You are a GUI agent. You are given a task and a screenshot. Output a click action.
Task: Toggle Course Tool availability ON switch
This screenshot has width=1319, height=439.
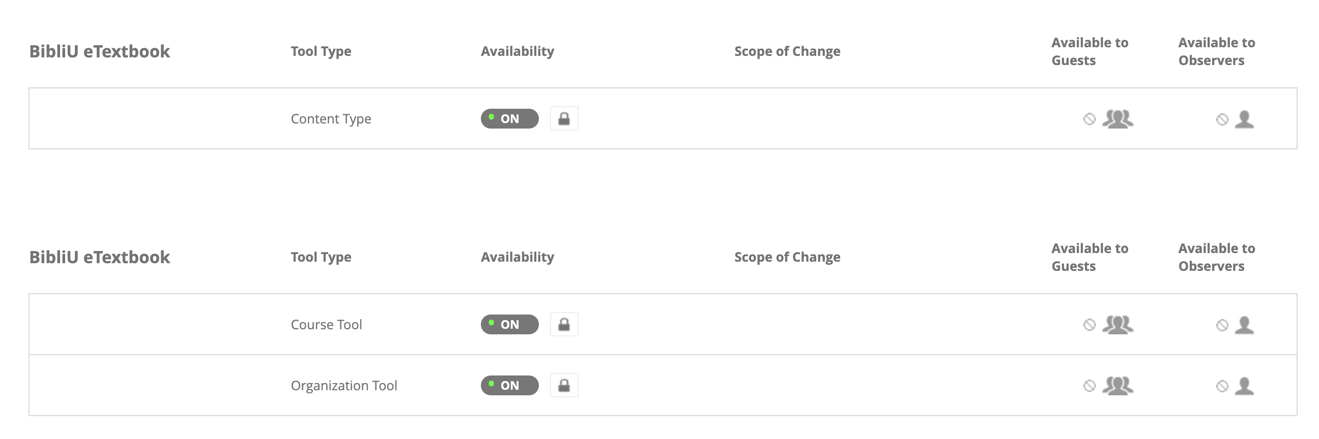click(x=509, y=325)
